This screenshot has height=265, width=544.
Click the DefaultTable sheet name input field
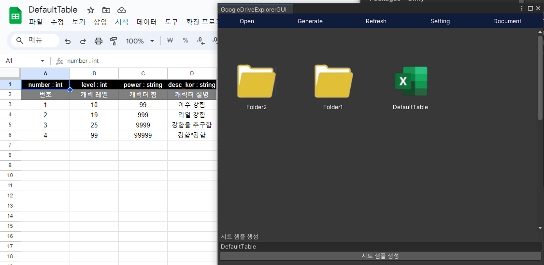click(380, 246)
